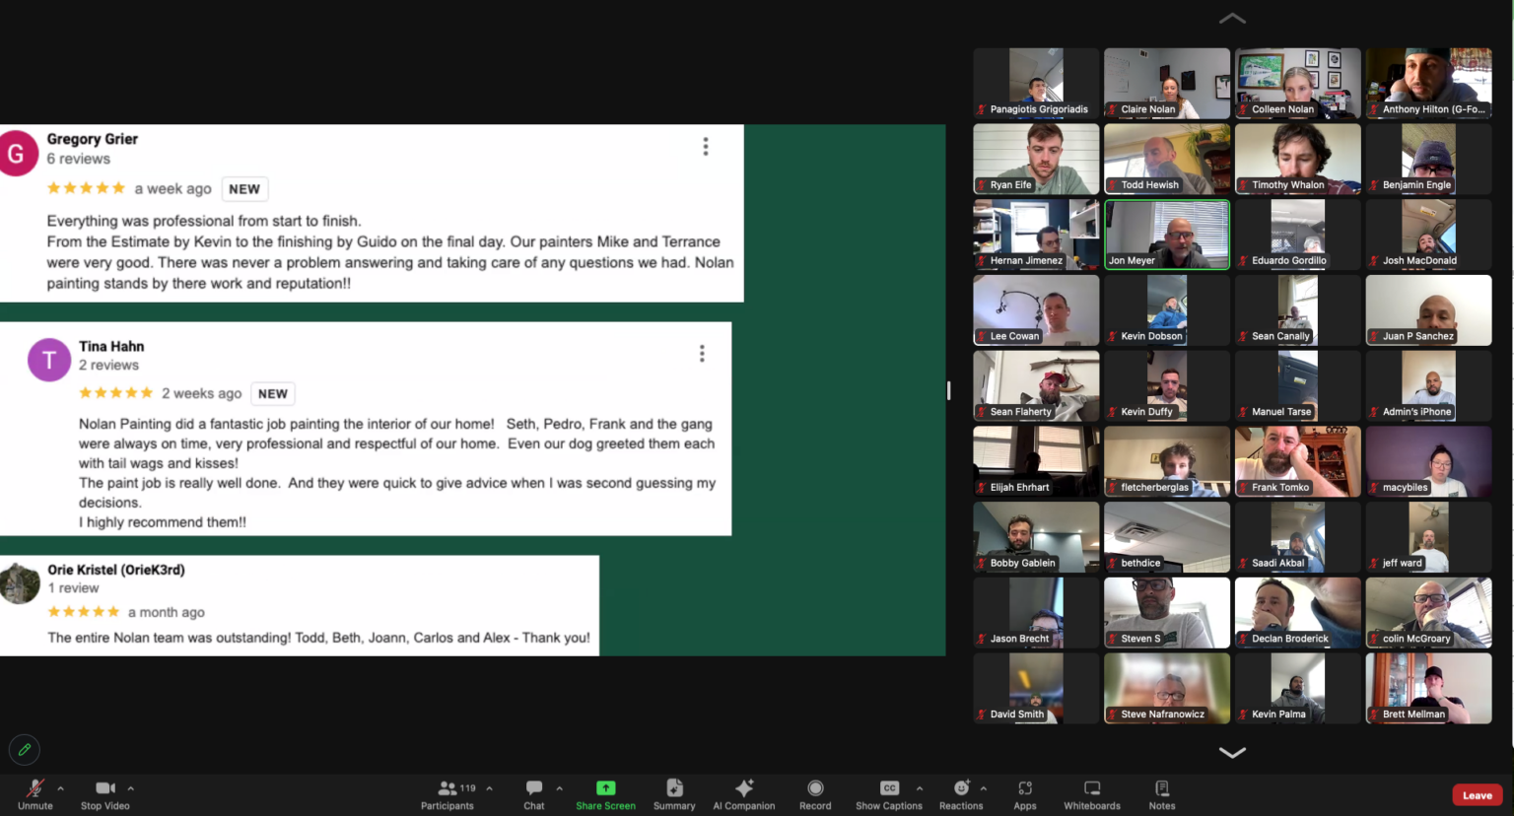This screenshot has width=1514, height=816.
Task: Open more options on Tina Hahn's review
Action: [702, 354]
